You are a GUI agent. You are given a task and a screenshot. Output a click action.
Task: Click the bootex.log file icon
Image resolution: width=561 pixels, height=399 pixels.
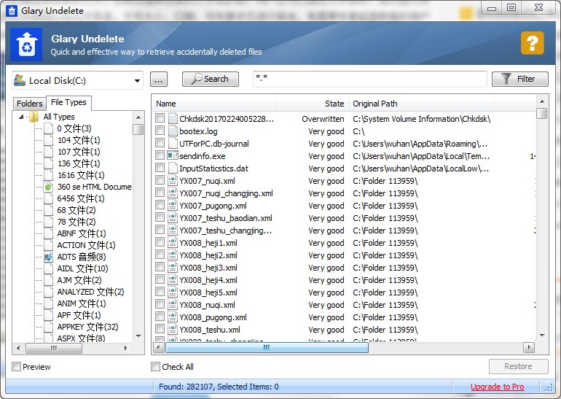point(173,131)
